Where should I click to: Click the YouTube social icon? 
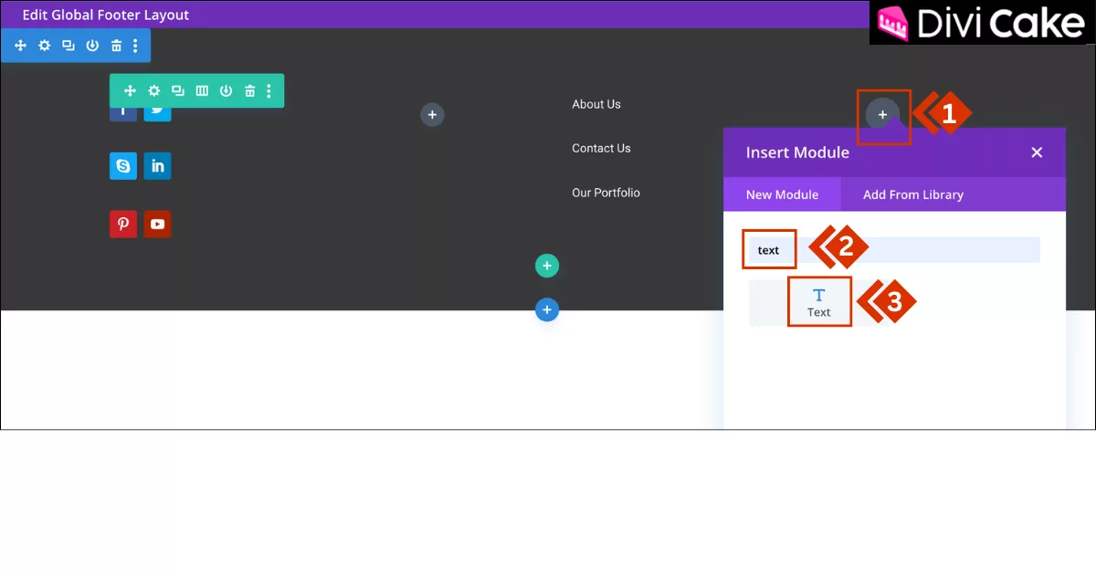(x=157, y=224)
